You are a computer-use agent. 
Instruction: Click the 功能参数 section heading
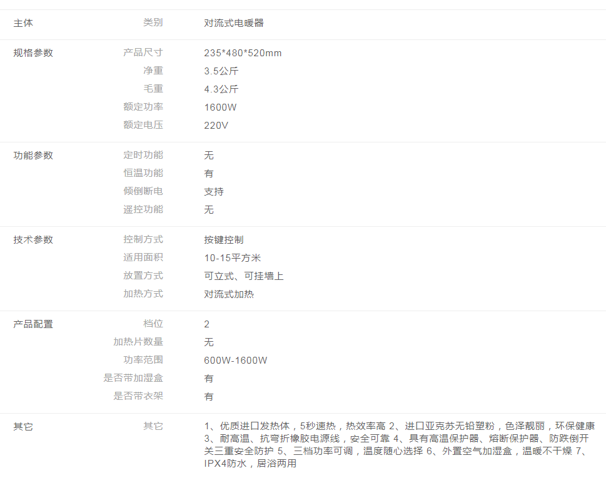pyautogui.click(x=33, y=156)
